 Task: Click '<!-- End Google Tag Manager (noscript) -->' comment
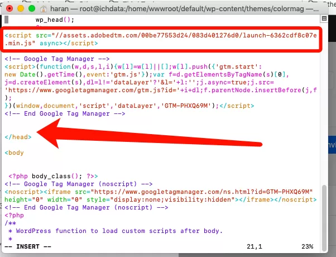(87, 207)
